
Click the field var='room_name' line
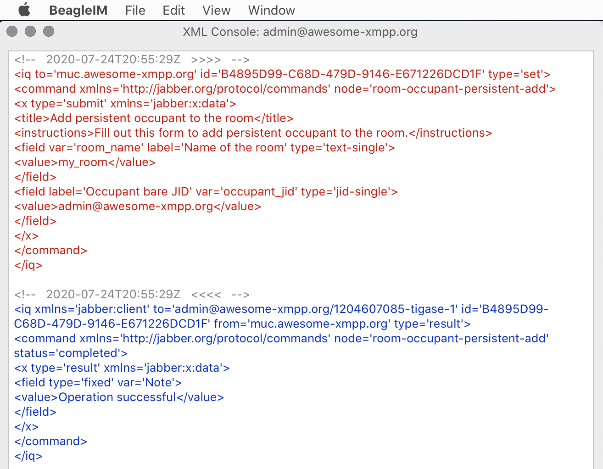205,148
